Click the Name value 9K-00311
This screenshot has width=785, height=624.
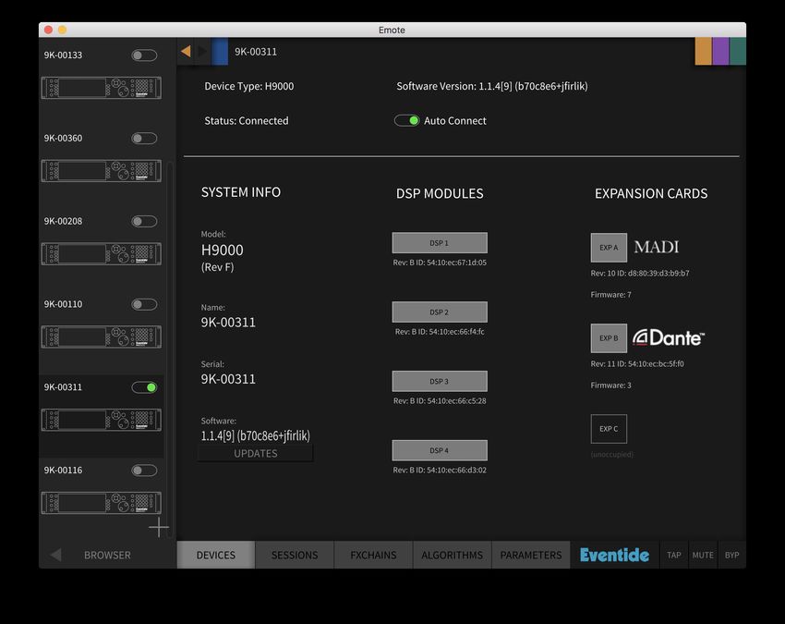click(x=228, y=322)
